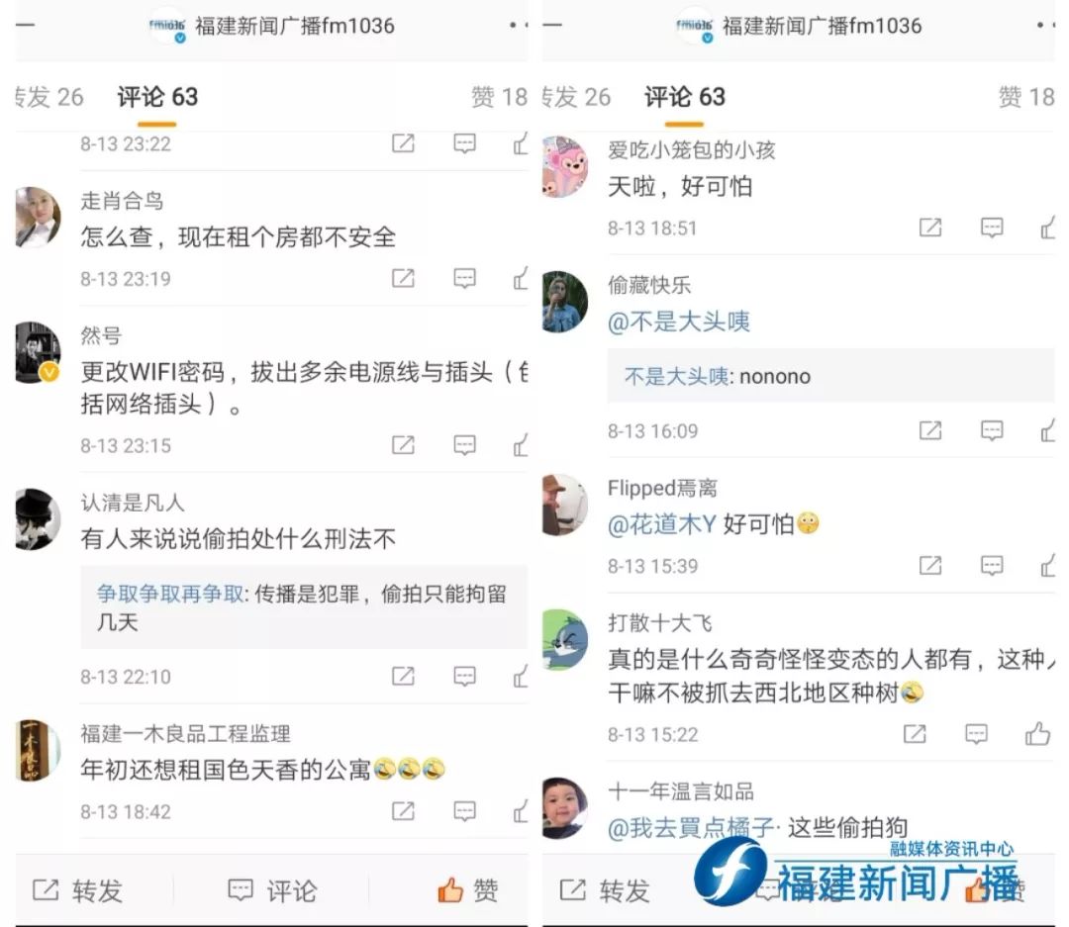Open 走肖合鸟's profile avatar
Viewport: 1069px width, 927px height.
point(39,217)
